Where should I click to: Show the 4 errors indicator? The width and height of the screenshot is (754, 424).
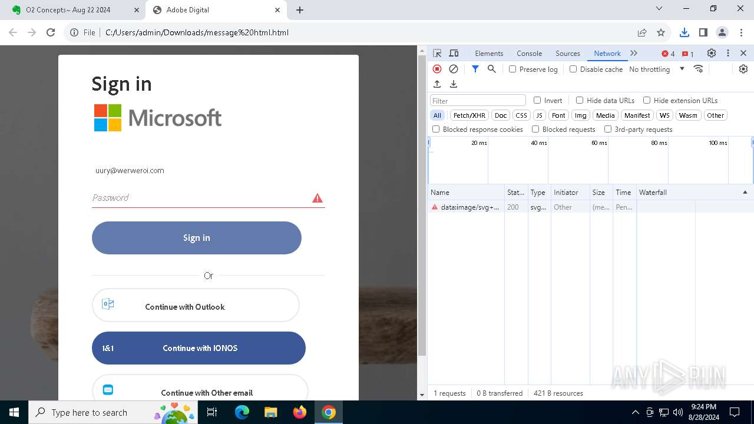tap(669, 54)
